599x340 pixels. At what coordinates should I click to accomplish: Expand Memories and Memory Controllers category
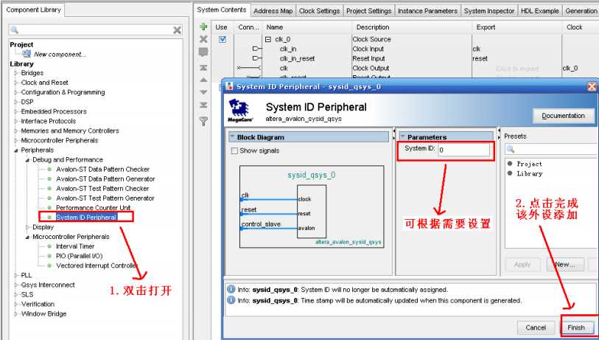click(16, 131)
